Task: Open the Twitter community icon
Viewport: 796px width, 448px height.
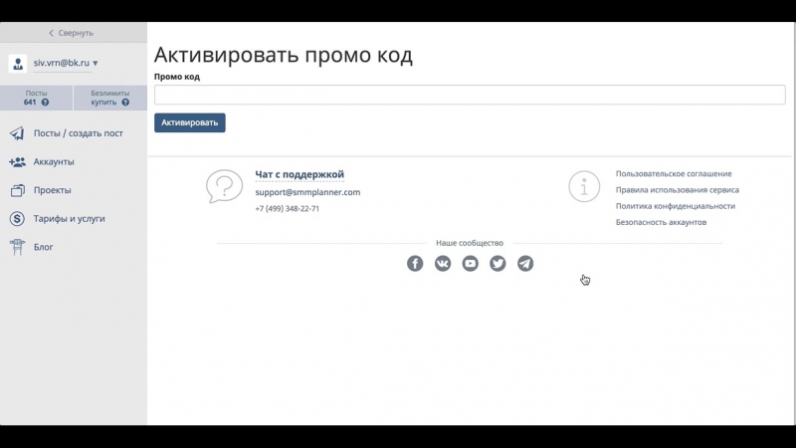Action: (x=497, y=264)
